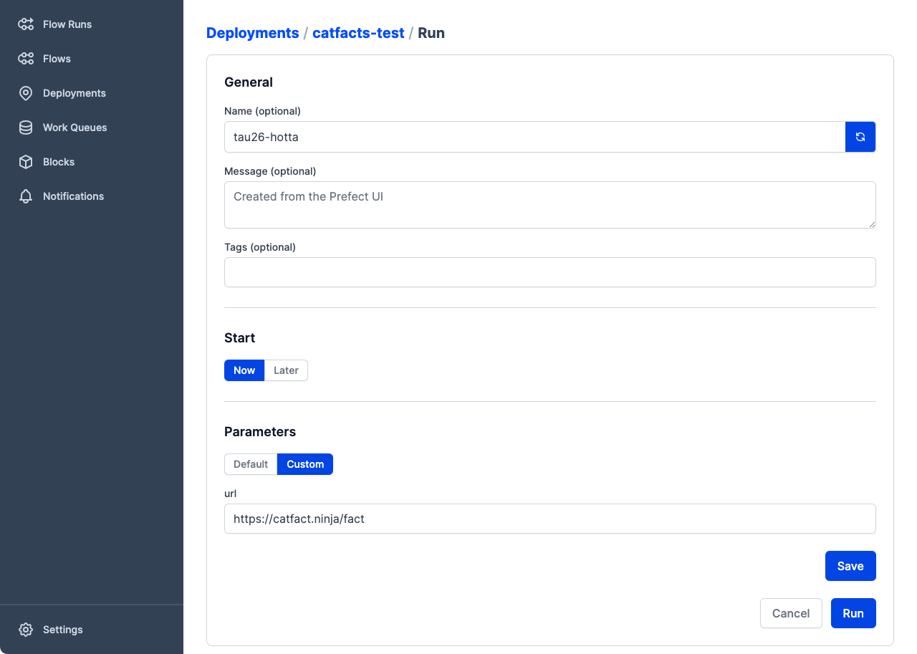Click Deployments breadcrumb link
The height and width of the screenshot is (654, 917).
[253, 33]
